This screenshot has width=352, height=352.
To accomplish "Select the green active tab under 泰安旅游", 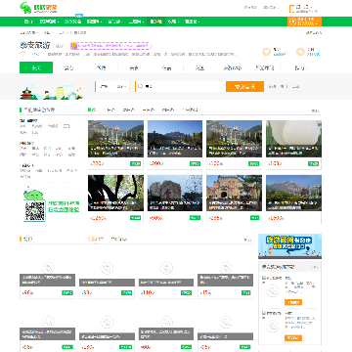I will (x=36, y=67).
